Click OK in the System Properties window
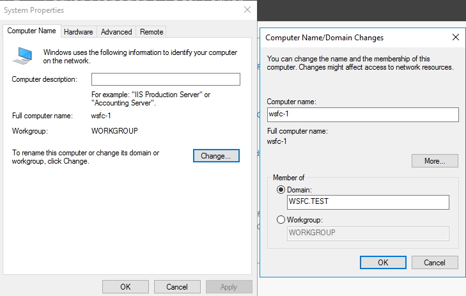This screenshot has width=466, height=296. click(x=125, y=287)
